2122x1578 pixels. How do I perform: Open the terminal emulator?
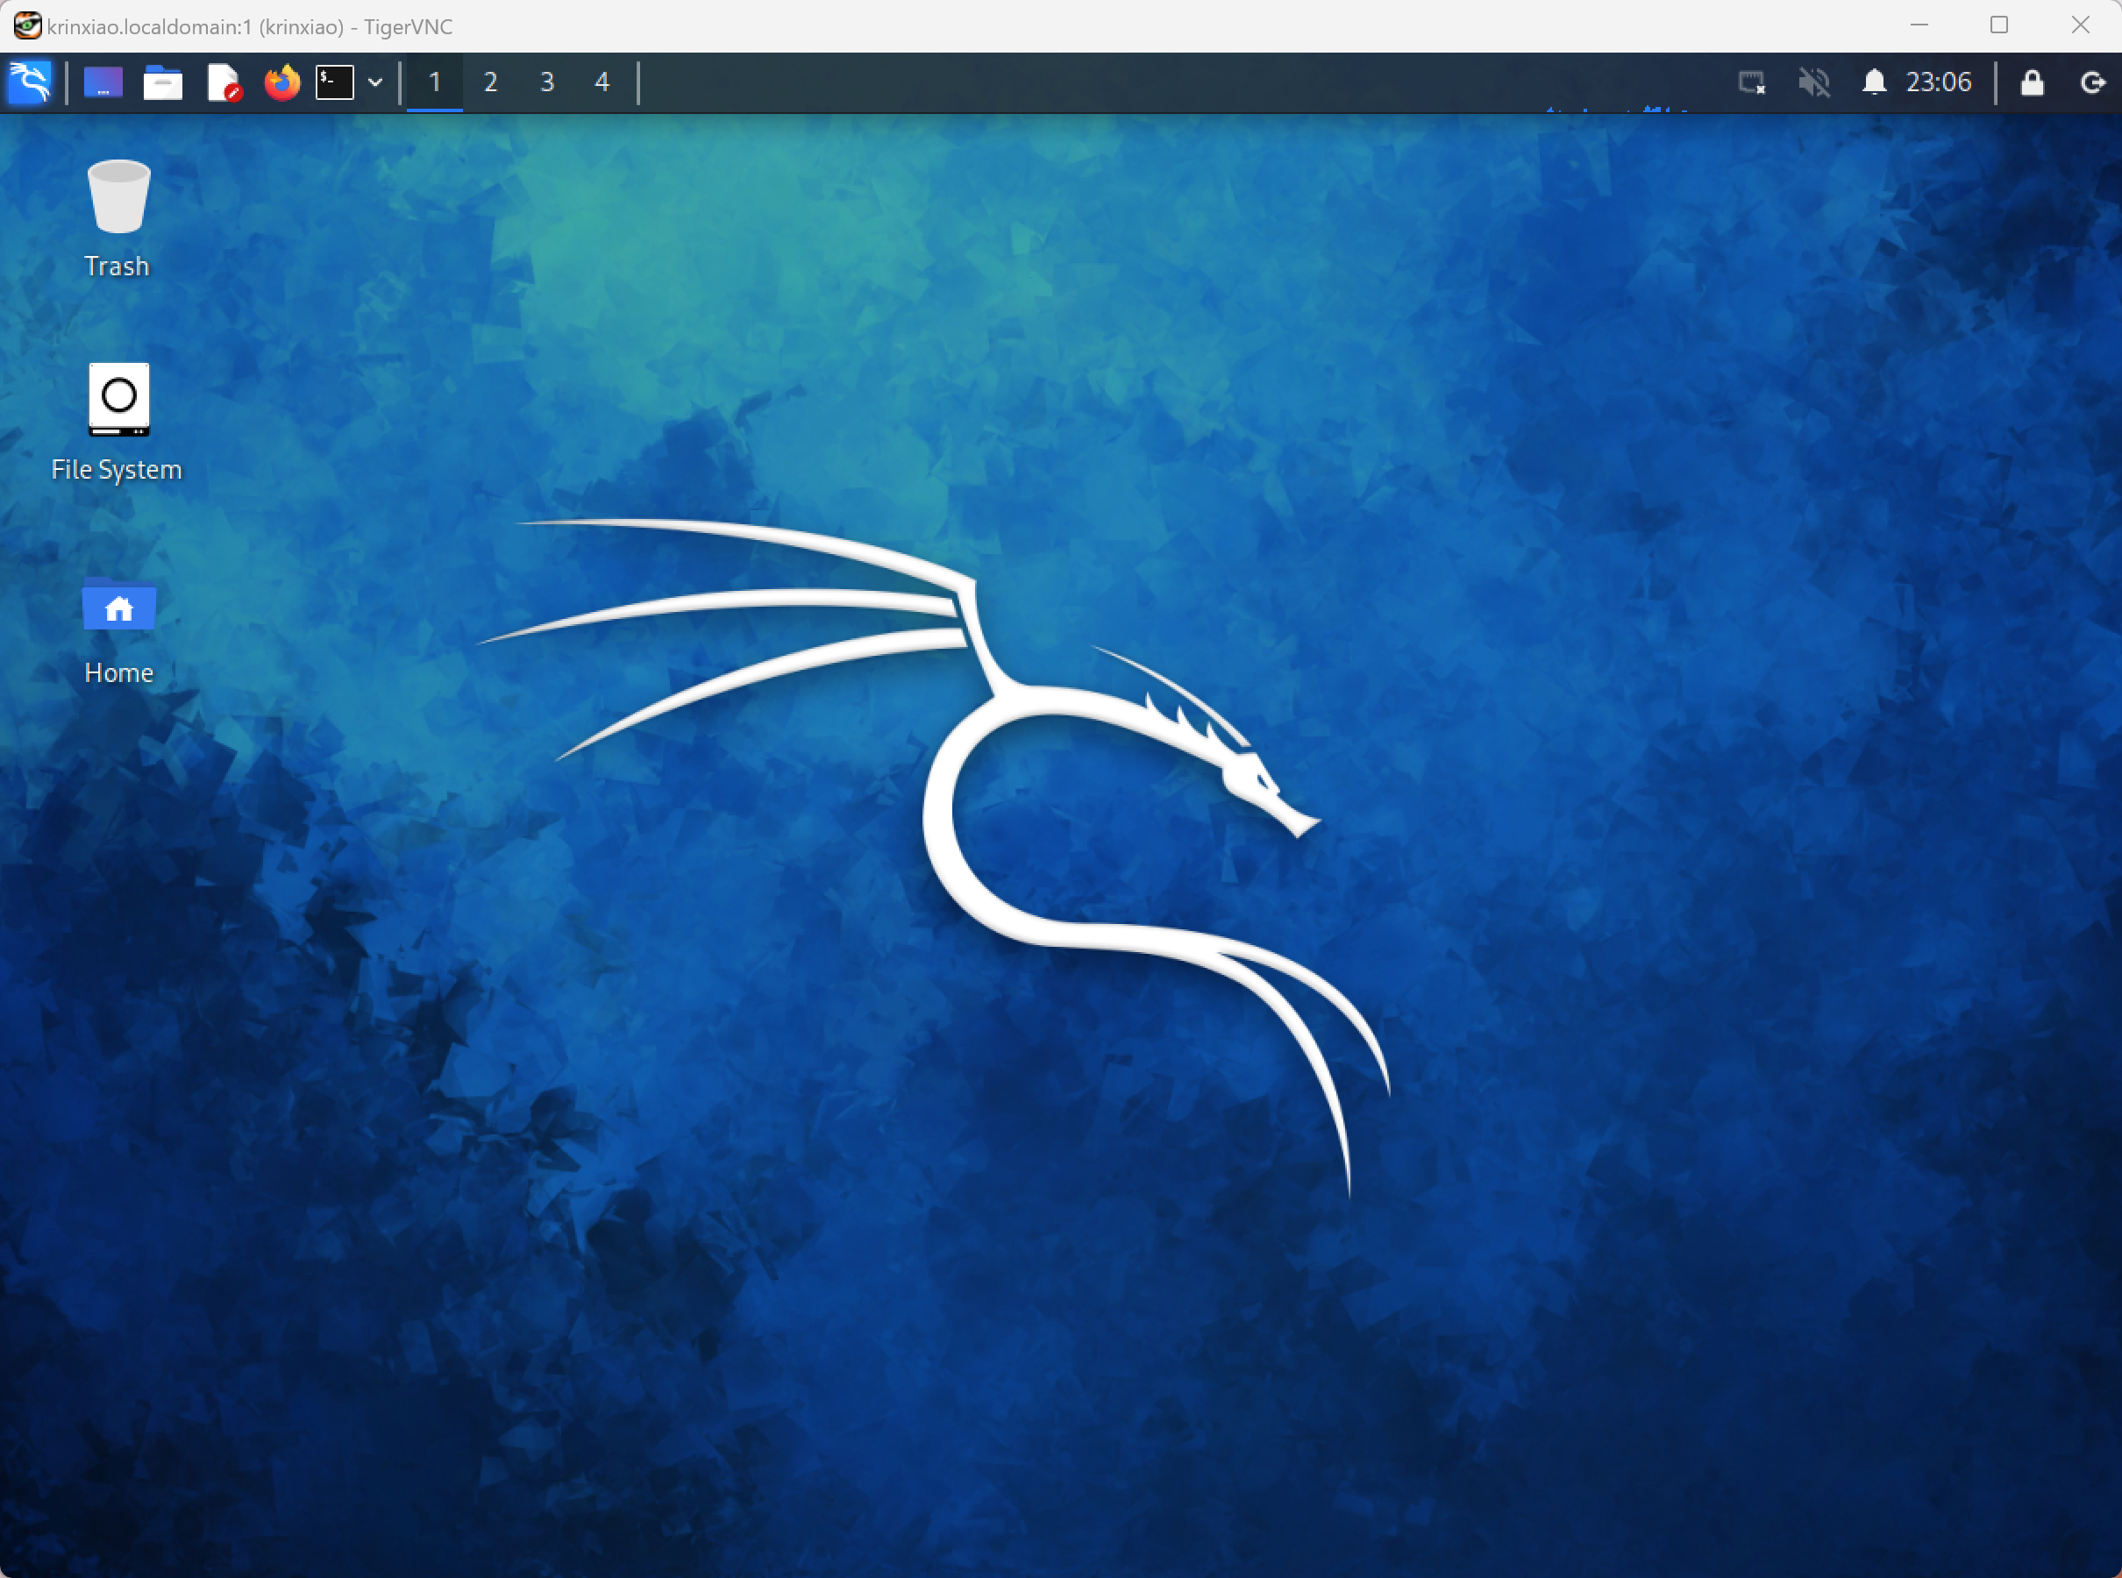(x=335, y=82)
